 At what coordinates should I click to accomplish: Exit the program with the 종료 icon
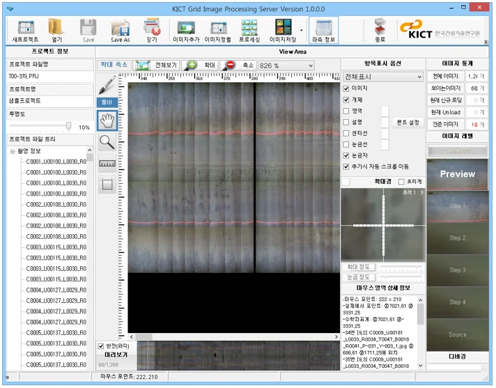(380, 31)
